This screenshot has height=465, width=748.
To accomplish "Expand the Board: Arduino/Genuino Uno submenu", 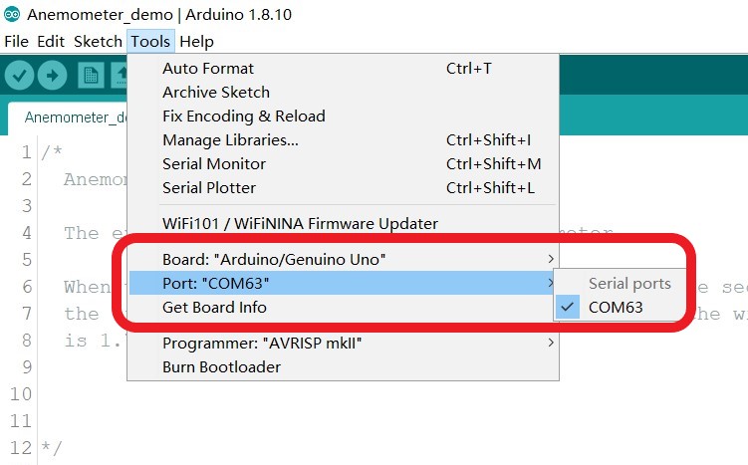I will point(343,259).
